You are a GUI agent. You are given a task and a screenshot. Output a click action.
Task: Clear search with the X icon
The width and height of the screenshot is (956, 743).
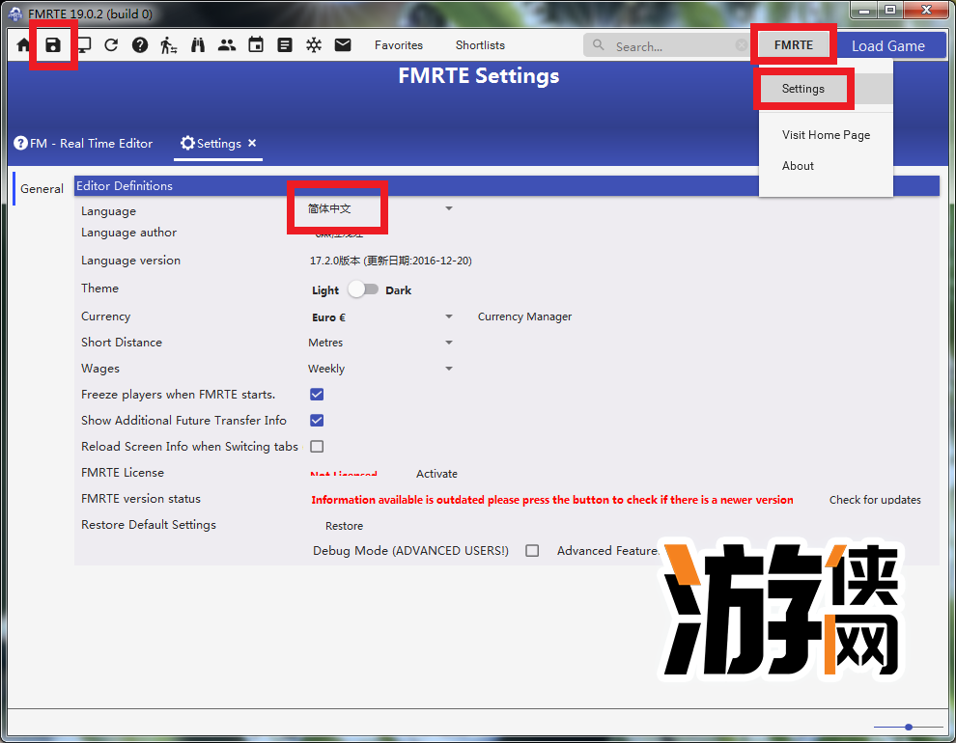[742, 45]
